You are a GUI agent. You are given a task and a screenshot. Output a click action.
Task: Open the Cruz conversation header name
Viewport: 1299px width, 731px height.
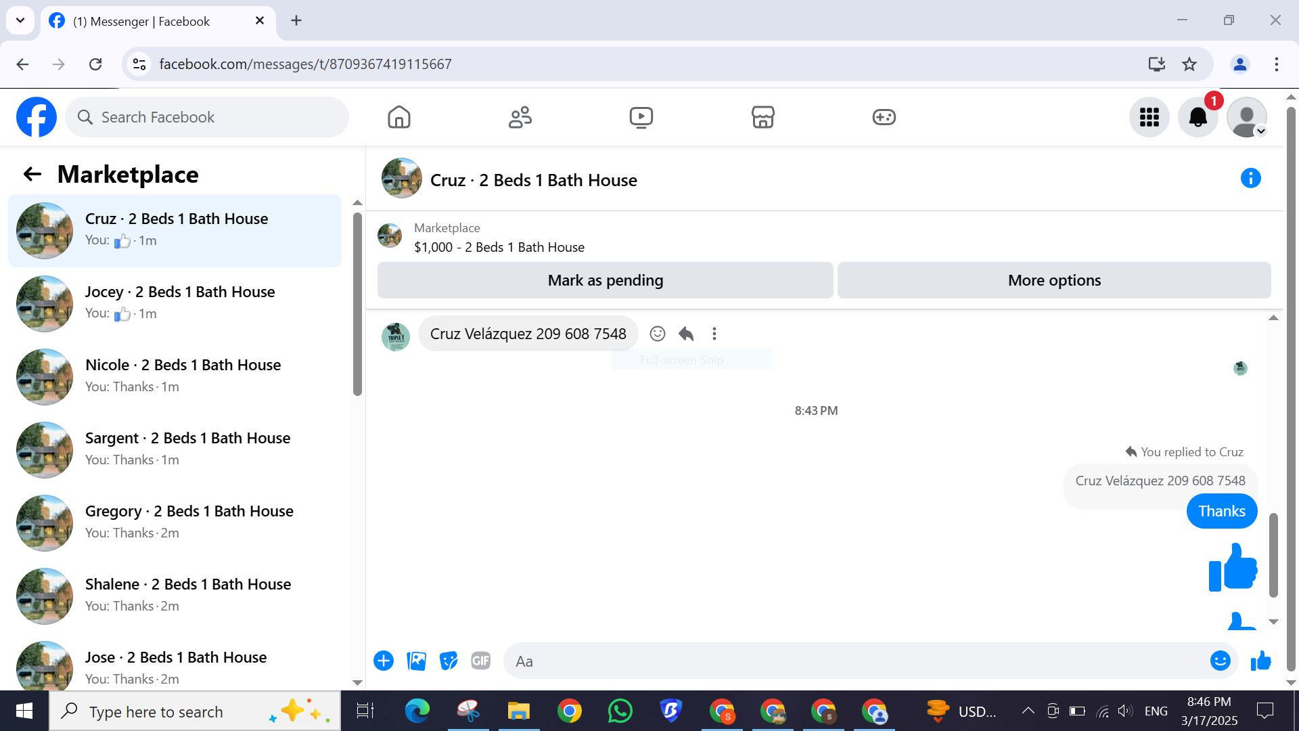click(533, 180)
